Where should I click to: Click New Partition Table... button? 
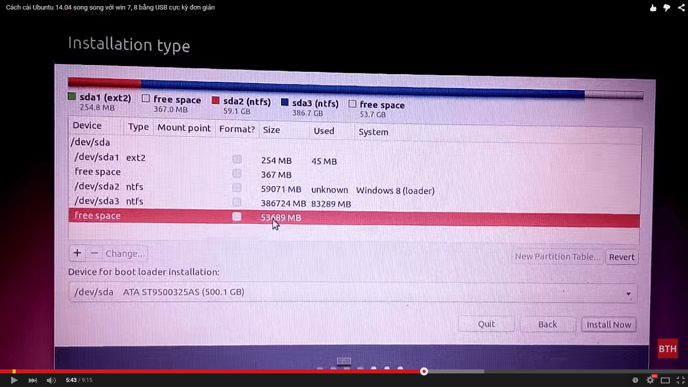[558, 256]
